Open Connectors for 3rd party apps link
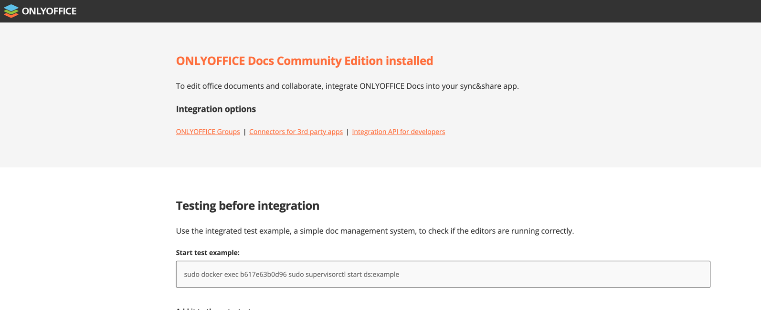This screenshot has width=761, height=310. pos(296,132)
